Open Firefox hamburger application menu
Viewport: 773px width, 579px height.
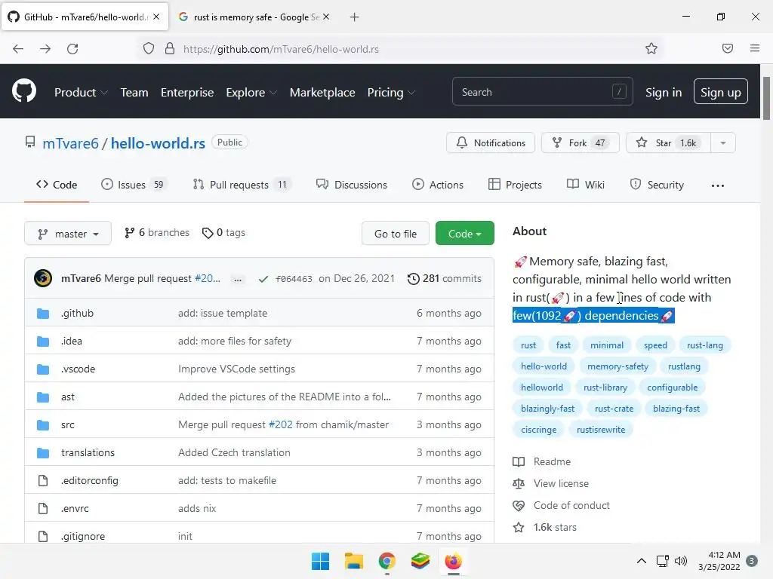754,48
